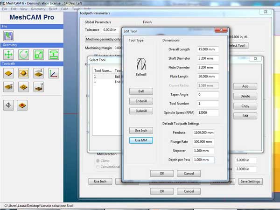Viewport: 280px width, 210px height.
Task: Click the block with raised plane toolpath icon
Action: 38,73
